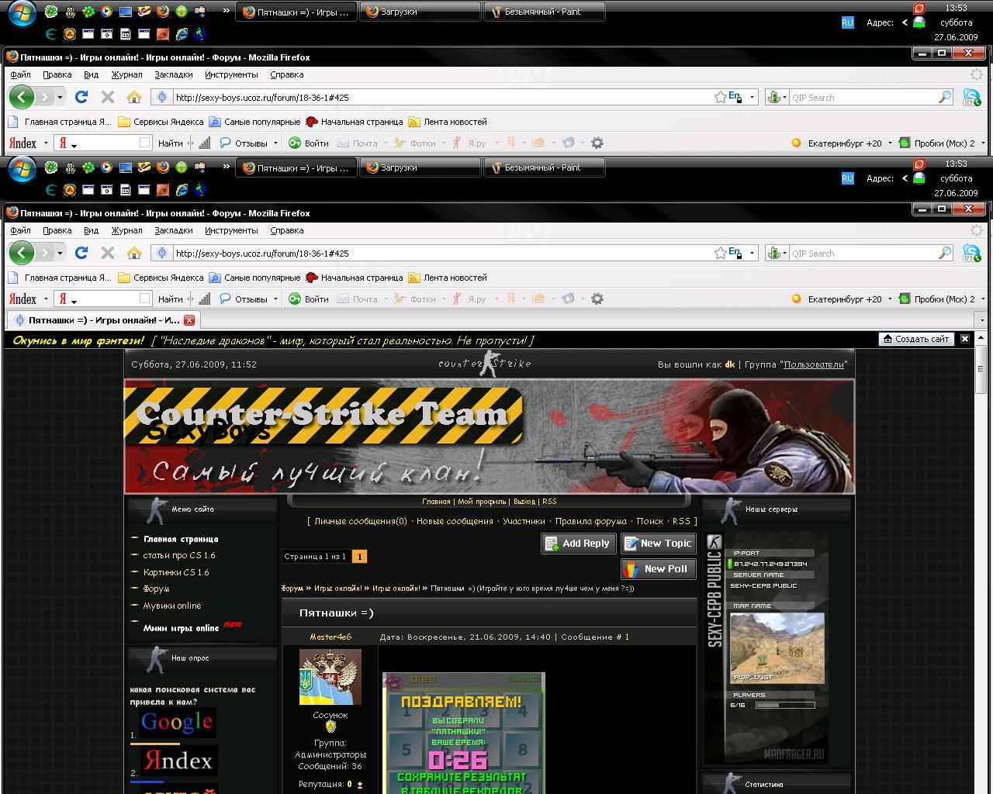
Task: Open the Журнал menu just above the forum tab
Action: point(126,230)
